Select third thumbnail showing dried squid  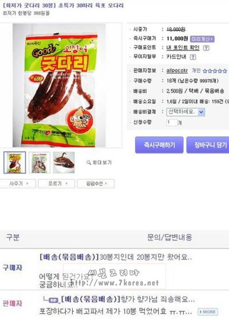click(64, 163)
